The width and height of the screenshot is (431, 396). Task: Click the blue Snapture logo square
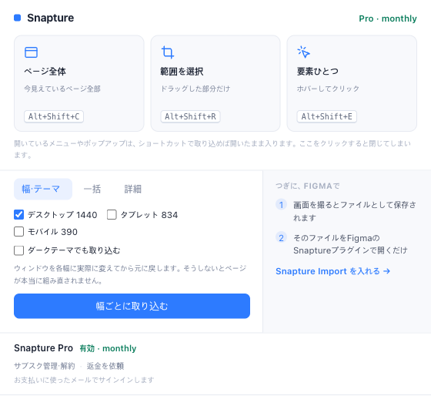[x=17, y=18]
